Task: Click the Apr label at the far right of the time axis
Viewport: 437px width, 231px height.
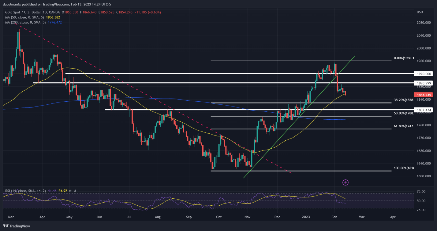Action: (393, 217)
